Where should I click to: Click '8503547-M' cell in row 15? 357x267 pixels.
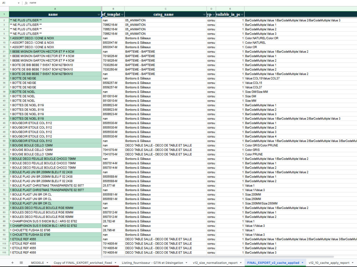[x=113, y=43]
